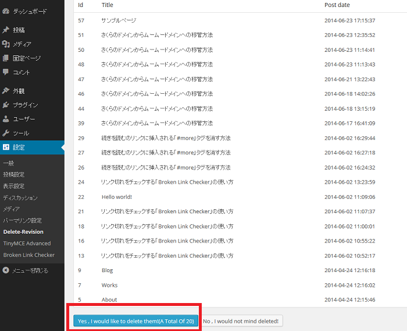Open Broken Link Checker settings

(x=29, y=255)
